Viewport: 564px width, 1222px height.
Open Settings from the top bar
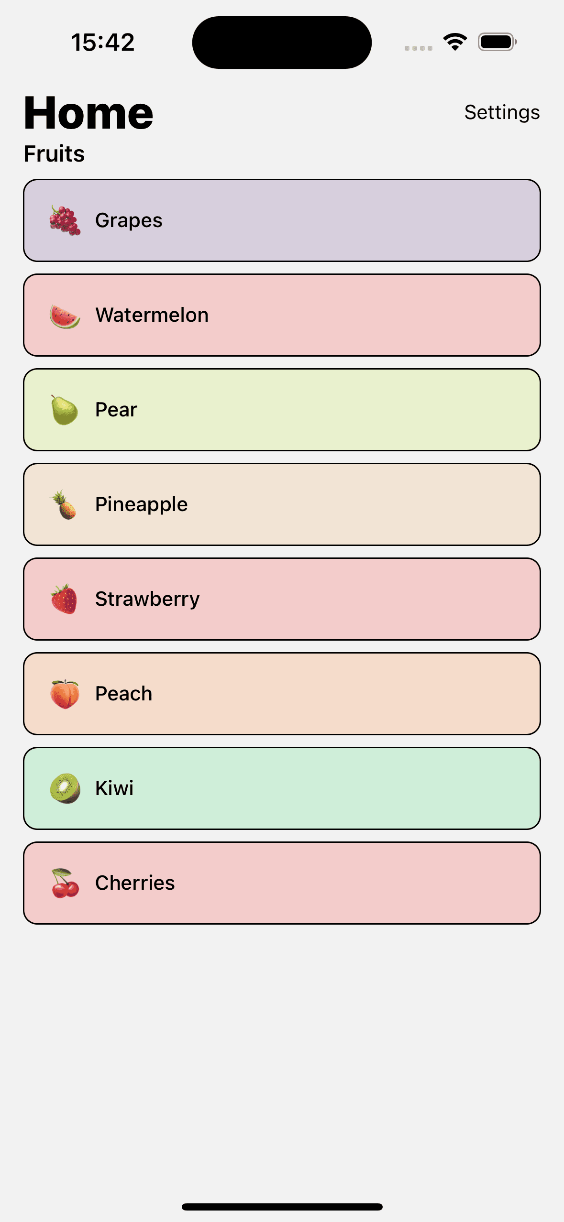coord(502,112)
